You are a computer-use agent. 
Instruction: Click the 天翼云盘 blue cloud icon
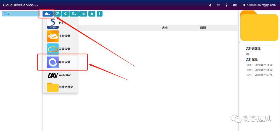click(x=53, y=49)
